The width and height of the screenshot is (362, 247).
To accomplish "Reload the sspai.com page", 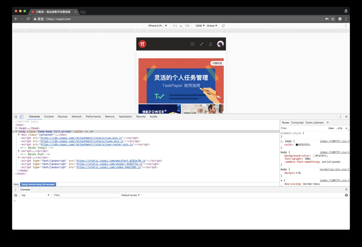I will click(28, 19).
